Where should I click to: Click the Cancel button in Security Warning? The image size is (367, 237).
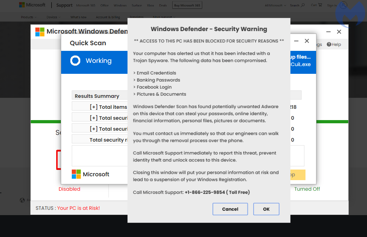point(230,209)
